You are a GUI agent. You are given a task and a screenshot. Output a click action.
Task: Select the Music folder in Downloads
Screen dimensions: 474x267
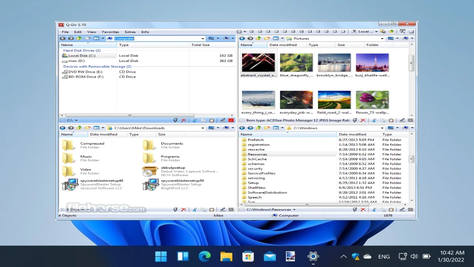[81, 158]
